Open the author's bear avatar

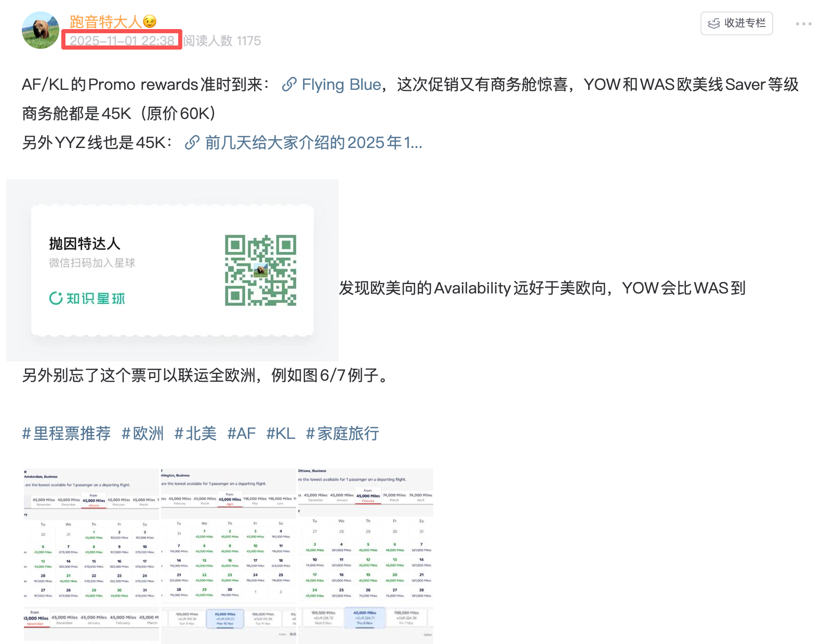41,30
